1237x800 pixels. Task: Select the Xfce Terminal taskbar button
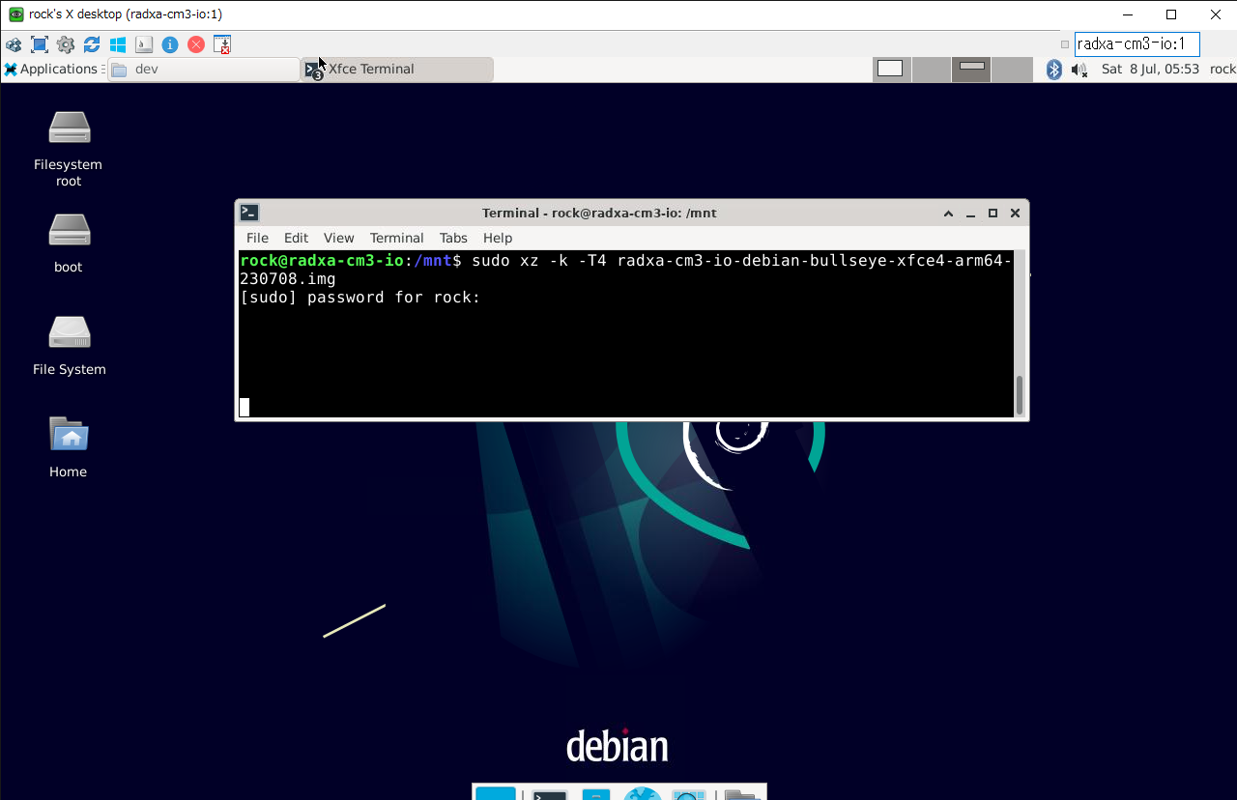tap(397, 70)
